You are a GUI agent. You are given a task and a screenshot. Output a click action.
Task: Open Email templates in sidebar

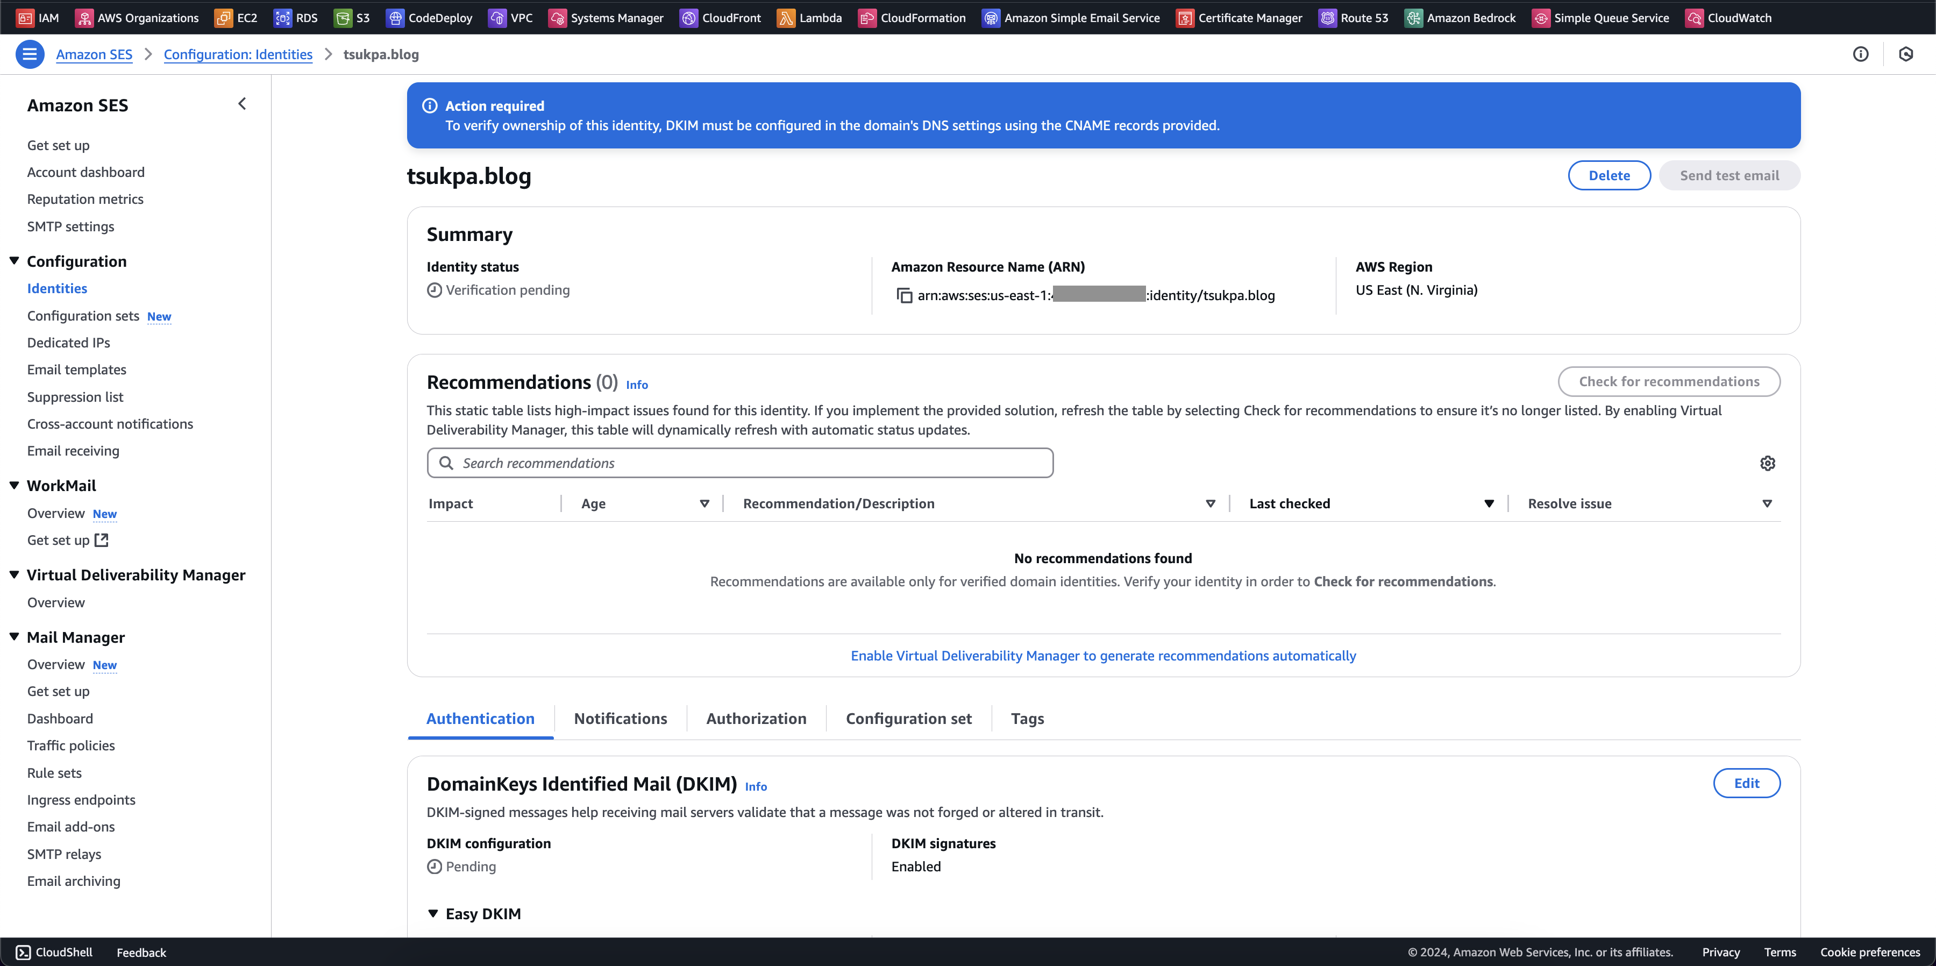77,369
